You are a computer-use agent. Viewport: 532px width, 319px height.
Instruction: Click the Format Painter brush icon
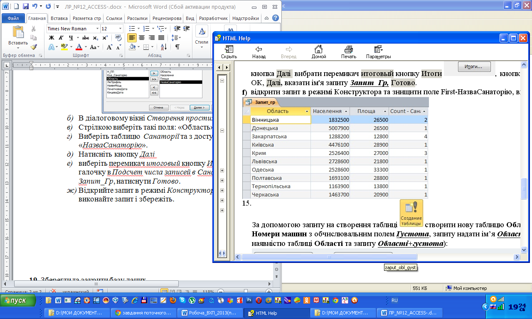(x=34, y=47)
